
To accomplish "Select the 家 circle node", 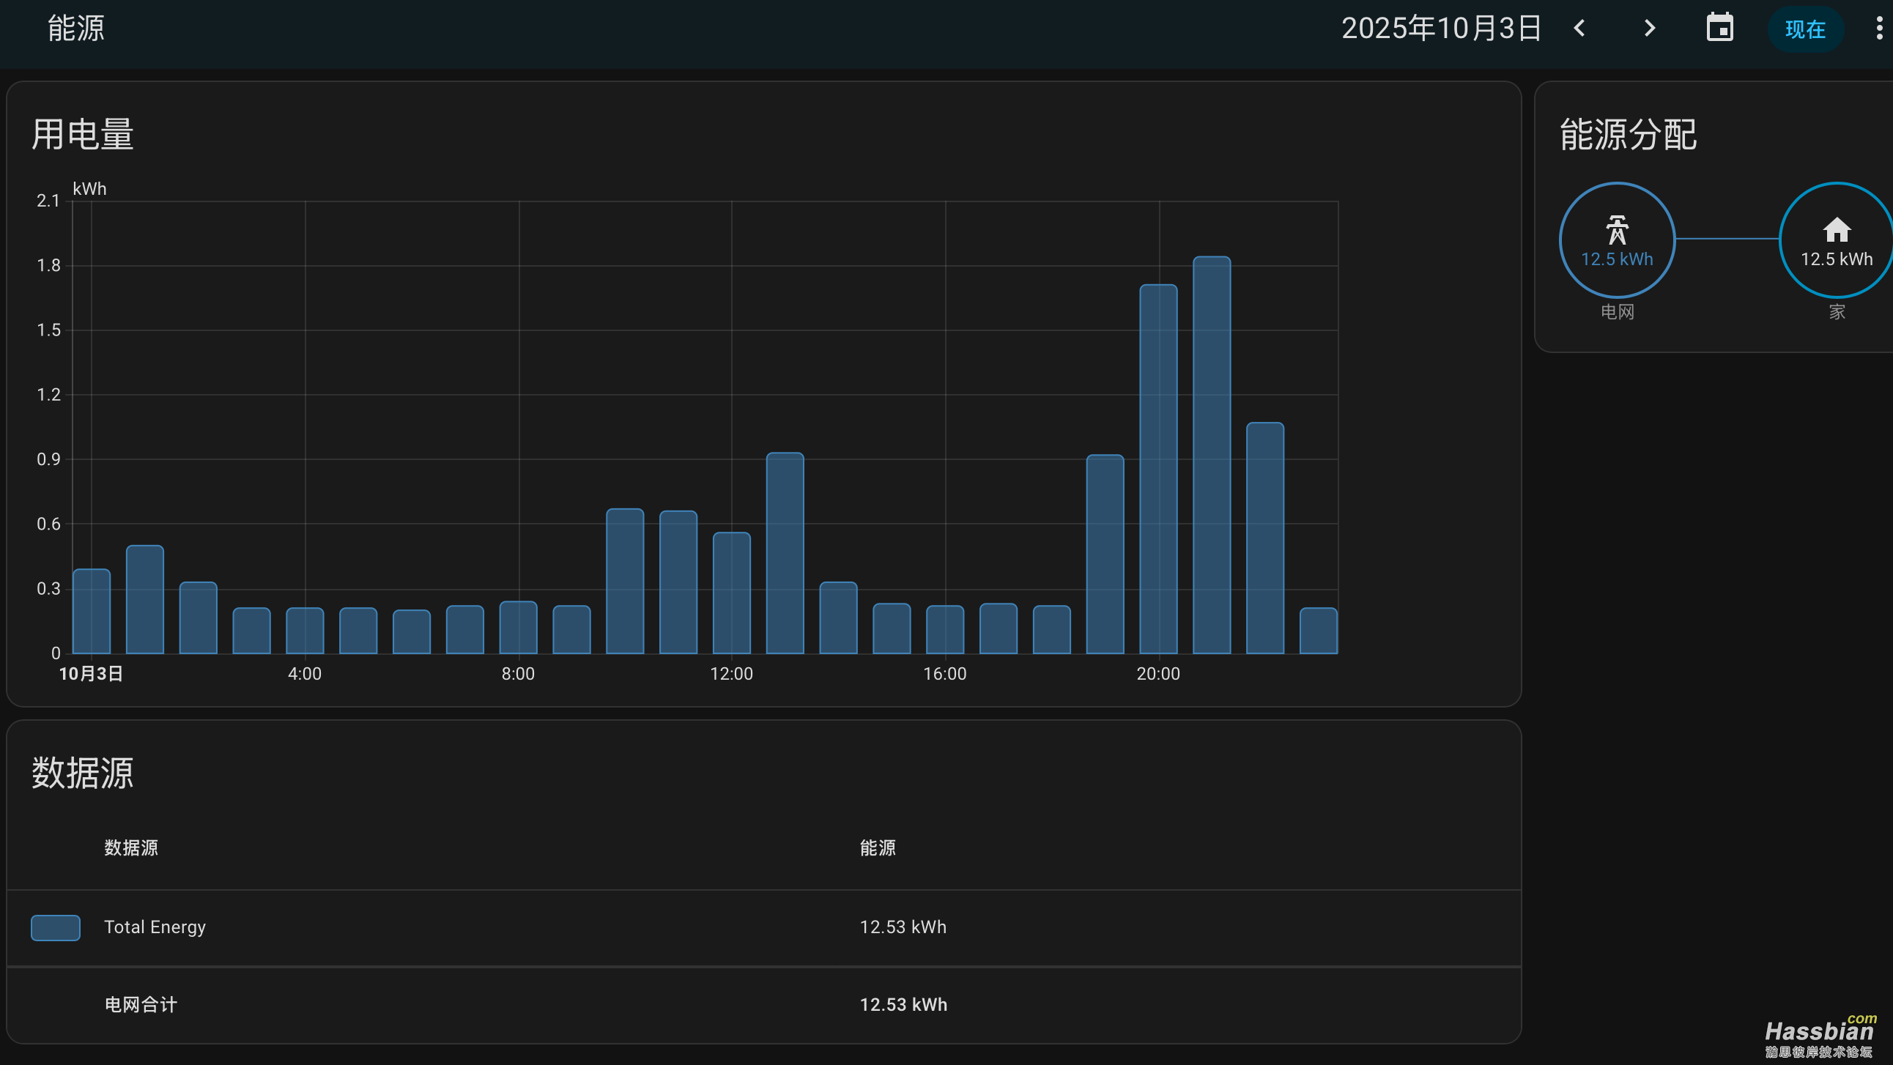I will coord(1836,240).
